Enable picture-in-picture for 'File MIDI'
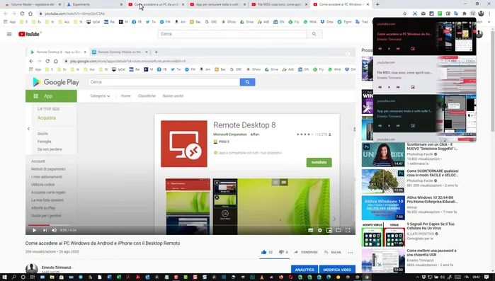The width and height of the screenshot is (495, 281). [413, 87]
